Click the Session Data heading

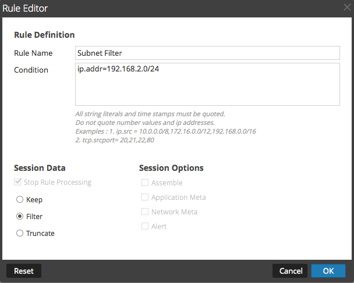point(40,168)
